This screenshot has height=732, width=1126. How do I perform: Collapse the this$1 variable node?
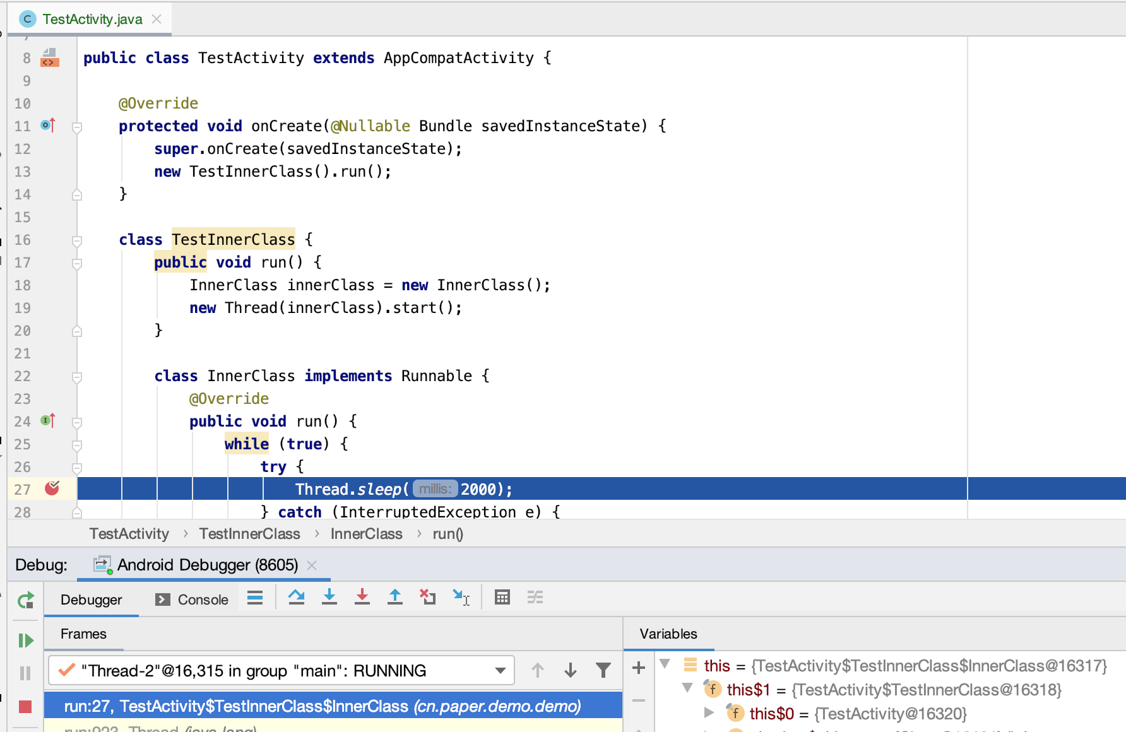tap(688, 688)
